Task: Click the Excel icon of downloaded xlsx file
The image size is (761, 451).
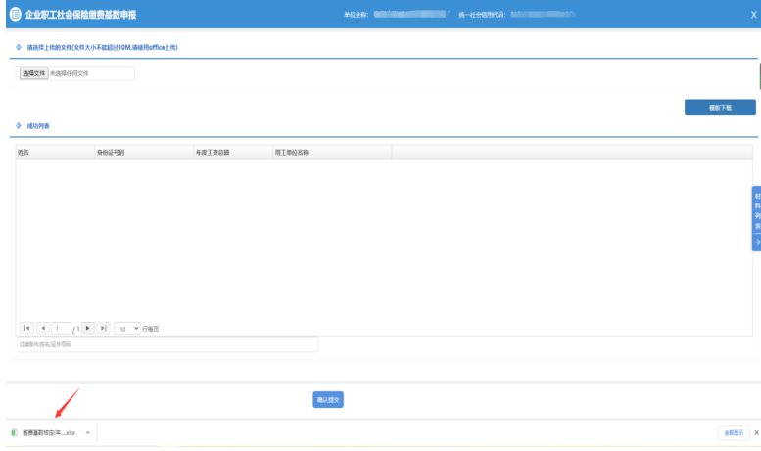Action: click(14, 431)
